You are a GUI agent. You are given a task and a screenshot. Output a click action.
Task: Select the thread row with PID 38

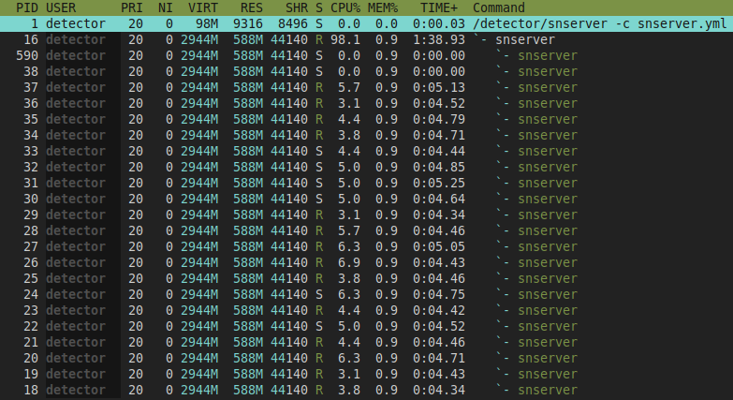[x=367, y=71]
